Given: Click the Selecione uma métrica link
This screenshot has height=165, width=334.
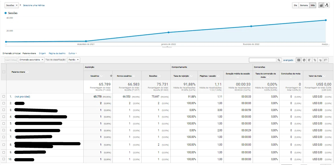Looking at the screenshot, I should tap(32, 5).
